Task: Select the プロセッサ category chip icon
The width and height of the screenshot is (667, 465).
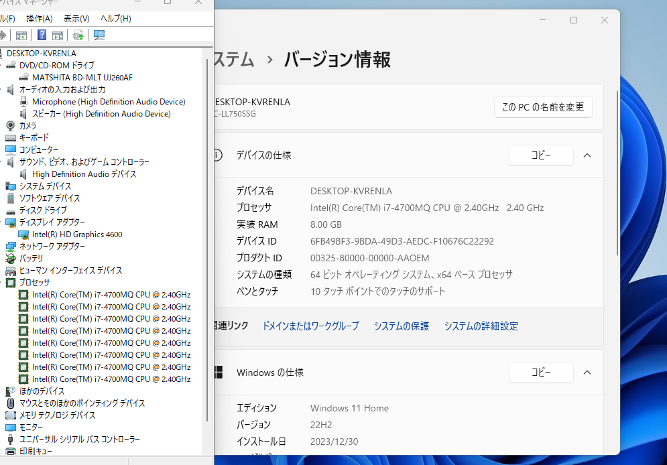Action: [11, 283]
